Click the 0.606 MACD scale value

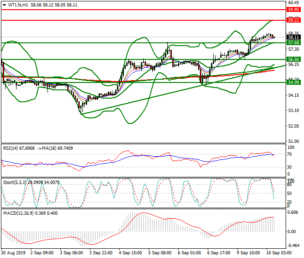tap(292, 212)
